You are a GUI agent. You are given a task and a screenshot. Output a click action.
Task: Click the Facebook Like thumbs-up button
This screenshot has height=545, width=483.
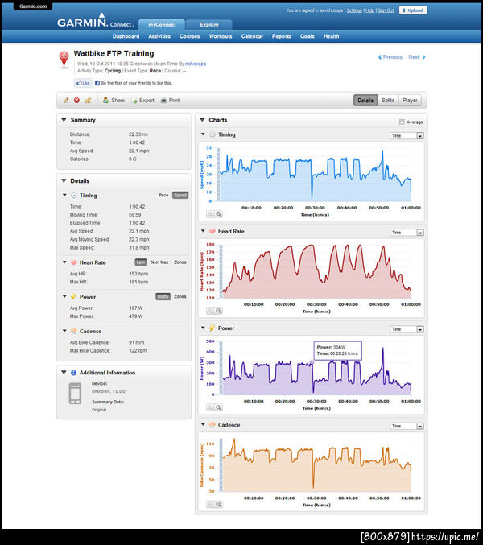(84, 83)
